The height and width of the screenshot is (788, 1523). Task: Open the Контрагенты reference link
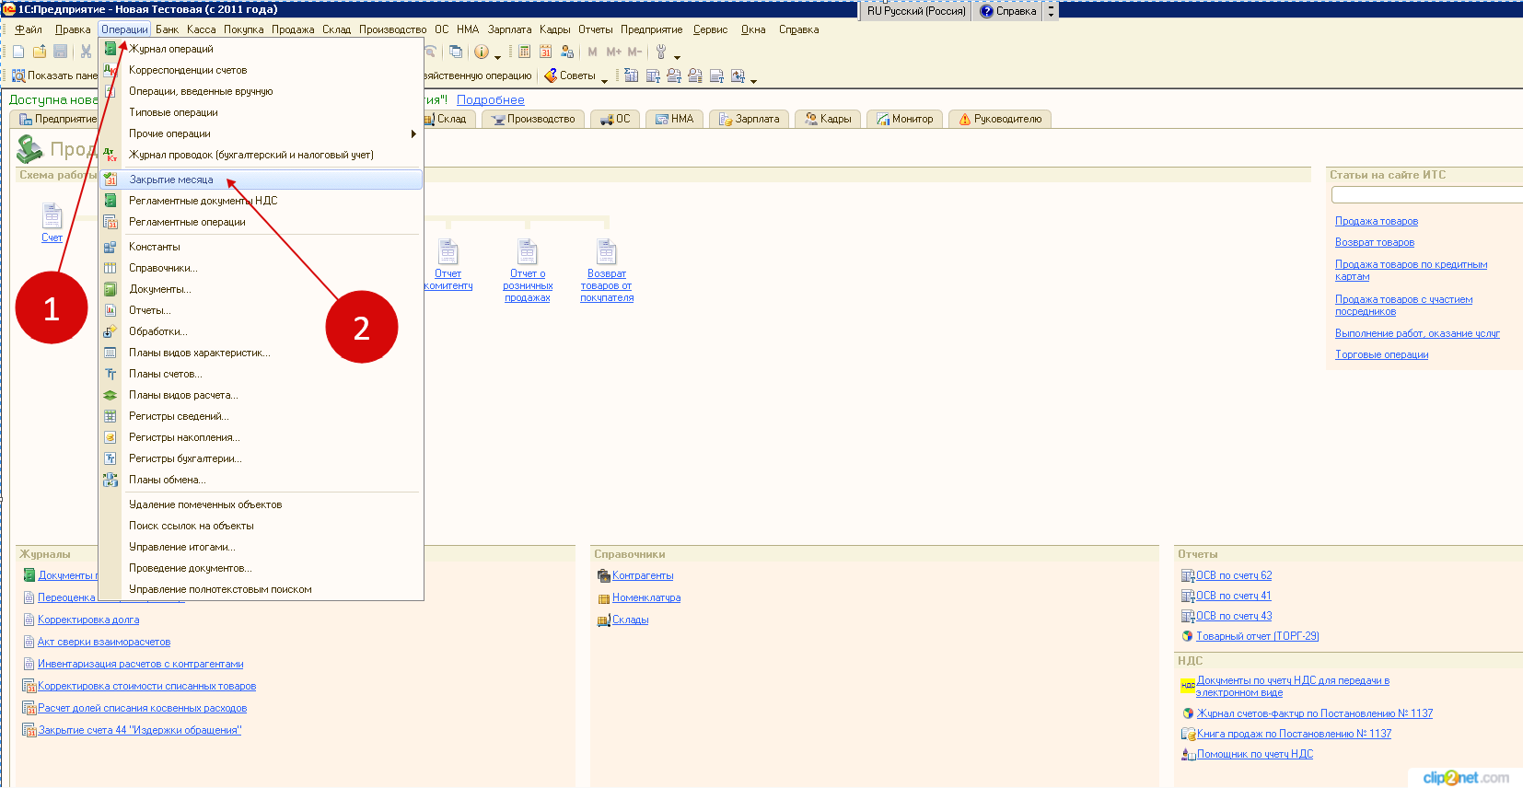tap(643, 575)
